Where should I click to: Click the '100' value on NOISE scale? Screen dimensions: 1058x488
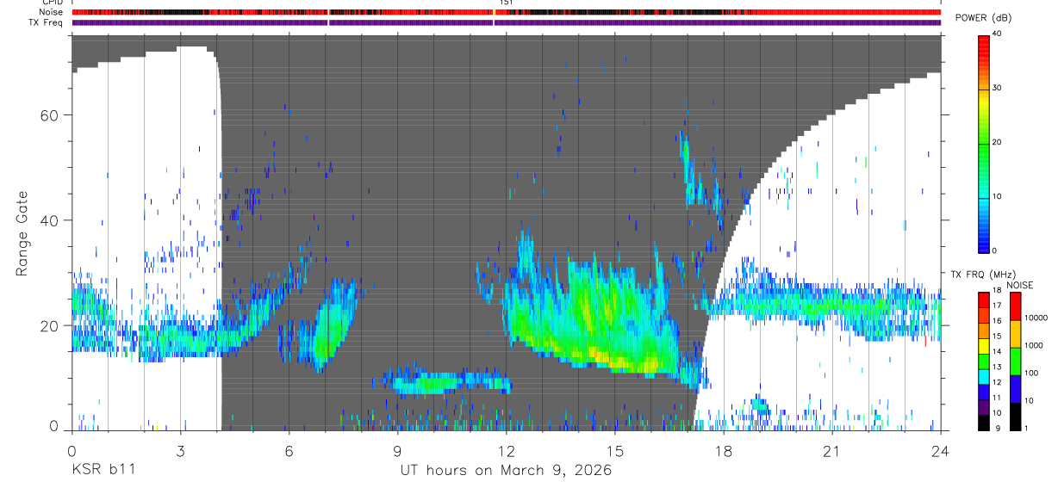click(1032, 373)
